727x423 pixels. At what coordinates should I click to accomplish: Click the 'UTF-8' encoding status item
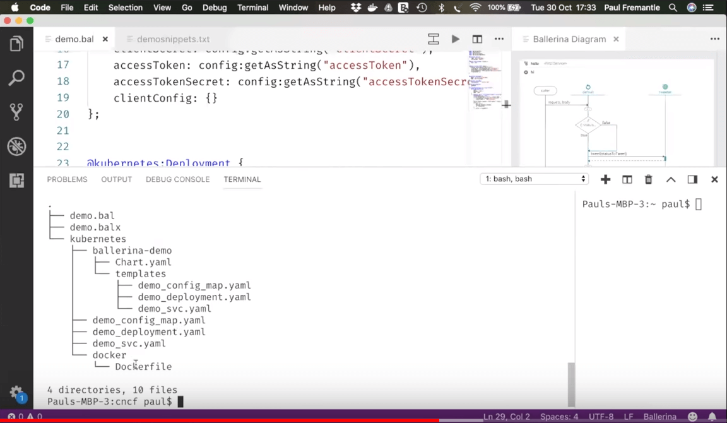(601, 417)
